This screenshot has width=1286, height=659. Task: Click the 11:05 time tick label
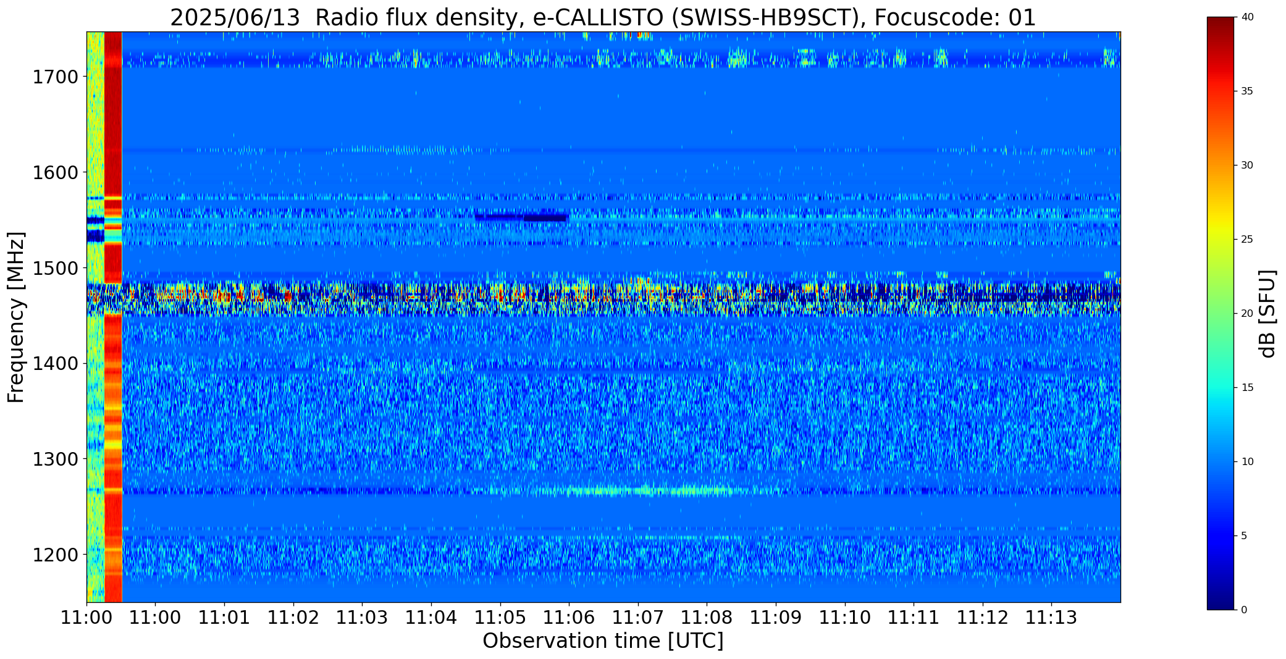(500, 618)
